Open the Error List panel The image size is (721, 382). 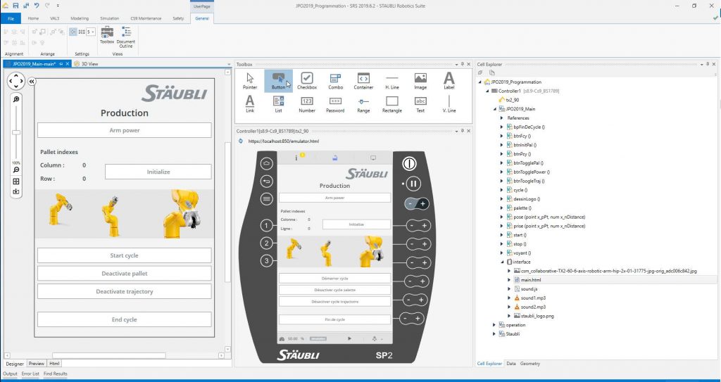pyautogui.click(x=30, y=374)
